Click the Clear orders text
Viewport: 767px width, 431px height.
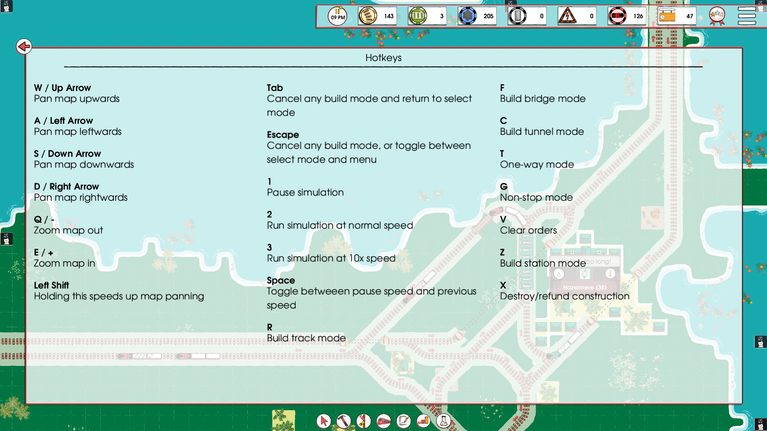pos(529,231)
